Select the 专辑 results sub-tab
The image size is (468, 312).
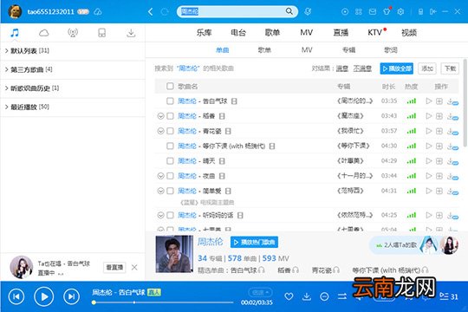click(349, 50)
